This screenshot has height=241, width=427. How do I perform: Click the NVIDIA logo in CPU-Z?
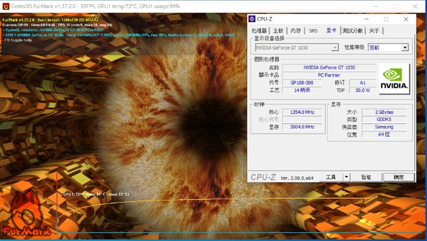point(394,79)
